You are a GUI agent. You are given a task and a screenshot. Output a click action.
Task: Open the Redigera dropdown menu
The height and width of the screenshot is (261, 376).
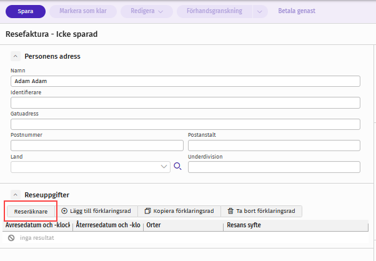[146, 11]
